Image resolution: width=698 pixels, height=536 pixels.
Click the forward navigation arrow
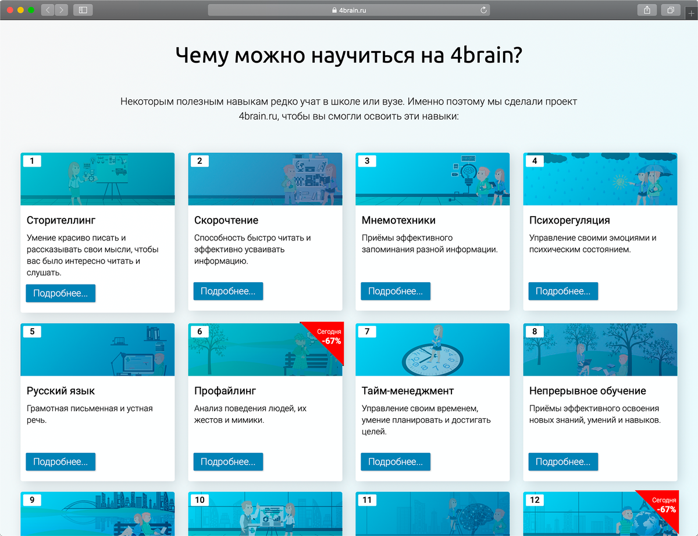point(60,10)
